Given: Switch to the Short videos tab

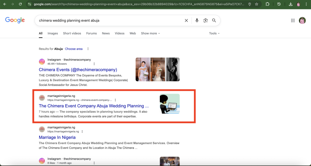Looking at the screenshot, I should pos(72,33).
